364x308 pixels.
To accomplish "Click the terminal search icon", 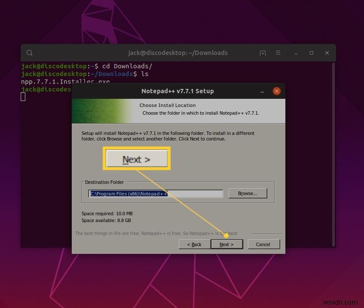I will click(x=30, y=53).
